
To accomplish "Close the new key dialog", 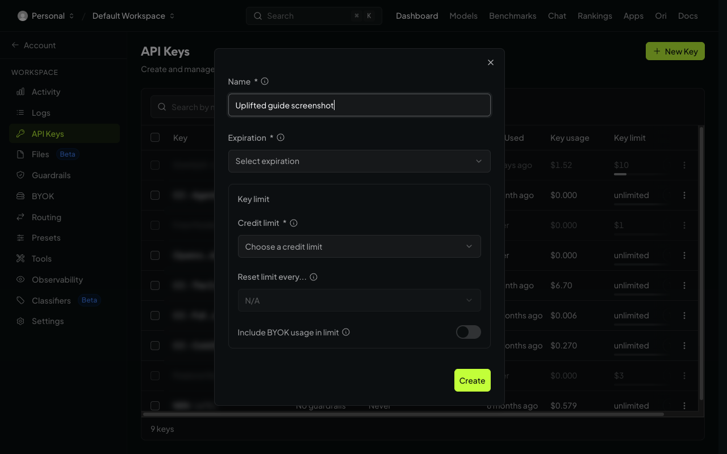I will click(x=491, y=62).
